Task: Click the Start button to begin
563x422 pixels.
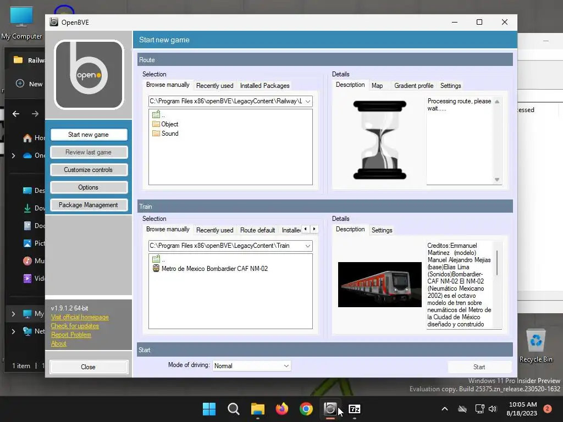Action: [x=479, y=367]
